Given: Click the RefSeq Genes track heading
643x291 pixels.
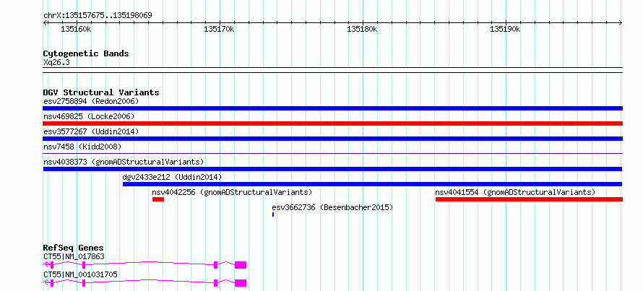Looking at the screenshot, I should [74, 248].
